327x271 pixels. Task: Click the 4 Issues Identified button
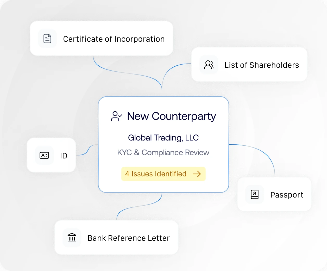156,174
